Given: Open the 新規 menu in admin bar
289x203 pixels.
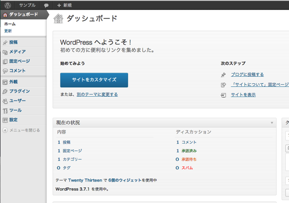Looking at the screenshot, I should point(65,5).
